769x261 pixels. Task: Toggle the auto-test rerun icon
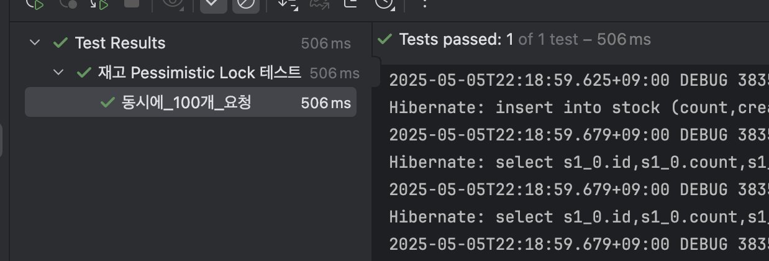tap(99, 3)
